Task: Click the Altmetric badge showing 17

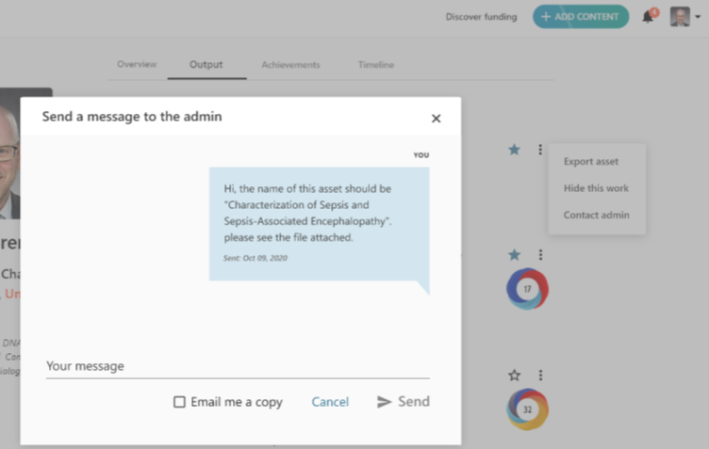Action: (527, 289)
